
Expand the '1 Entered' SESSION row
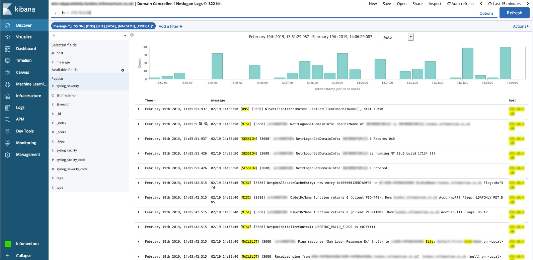(x=139, y=168)
